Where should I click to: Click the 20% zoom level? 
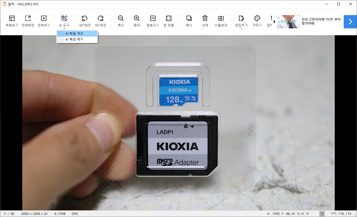[75, 214]
